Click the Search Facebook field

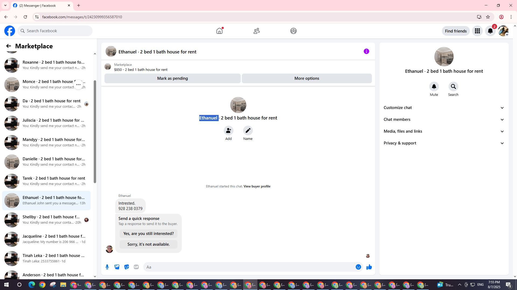coord(55,31)
